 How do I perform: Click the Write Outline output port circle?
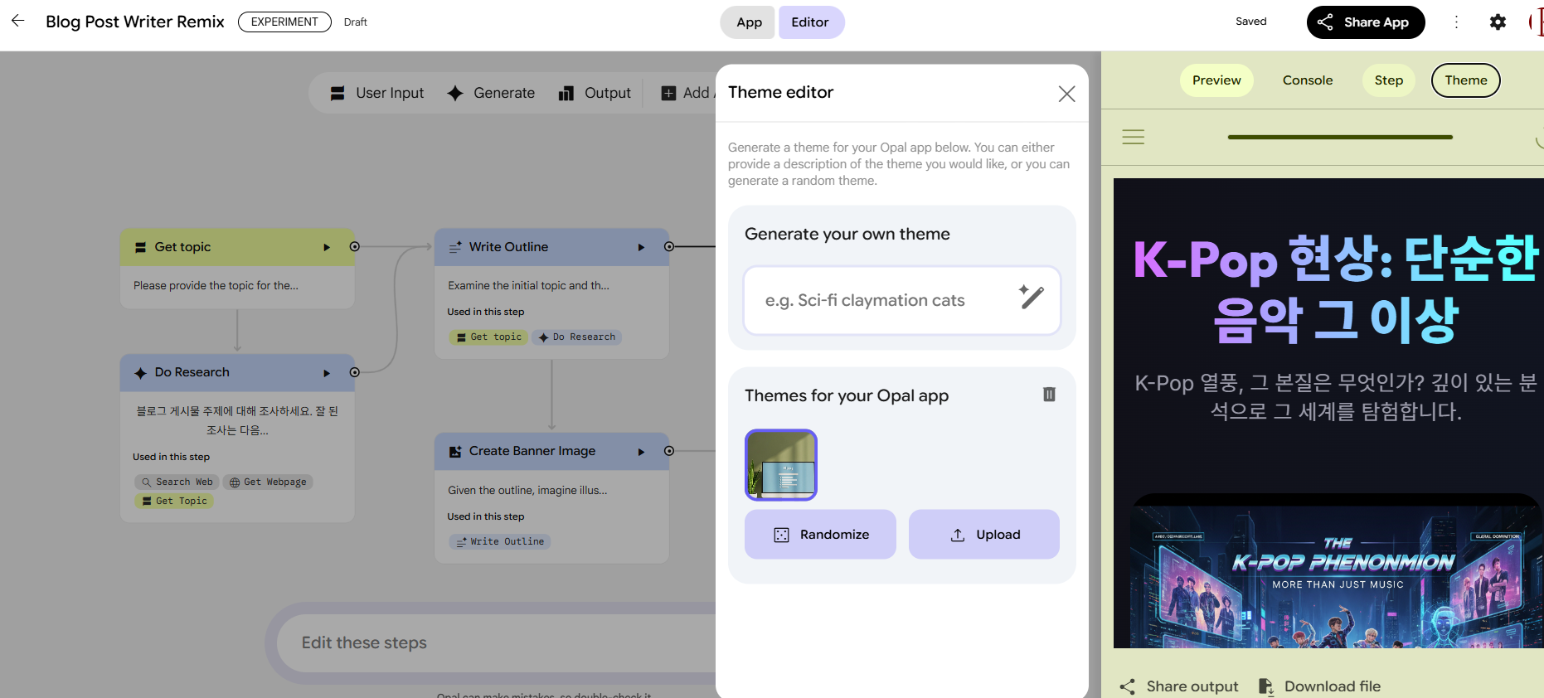click(669, 247)
